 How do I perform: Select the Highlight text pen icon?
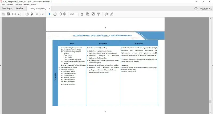(x=112, y=14)
